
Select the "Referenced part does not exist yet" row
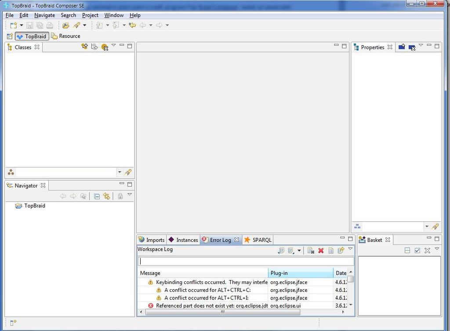[x=242, y=306]
